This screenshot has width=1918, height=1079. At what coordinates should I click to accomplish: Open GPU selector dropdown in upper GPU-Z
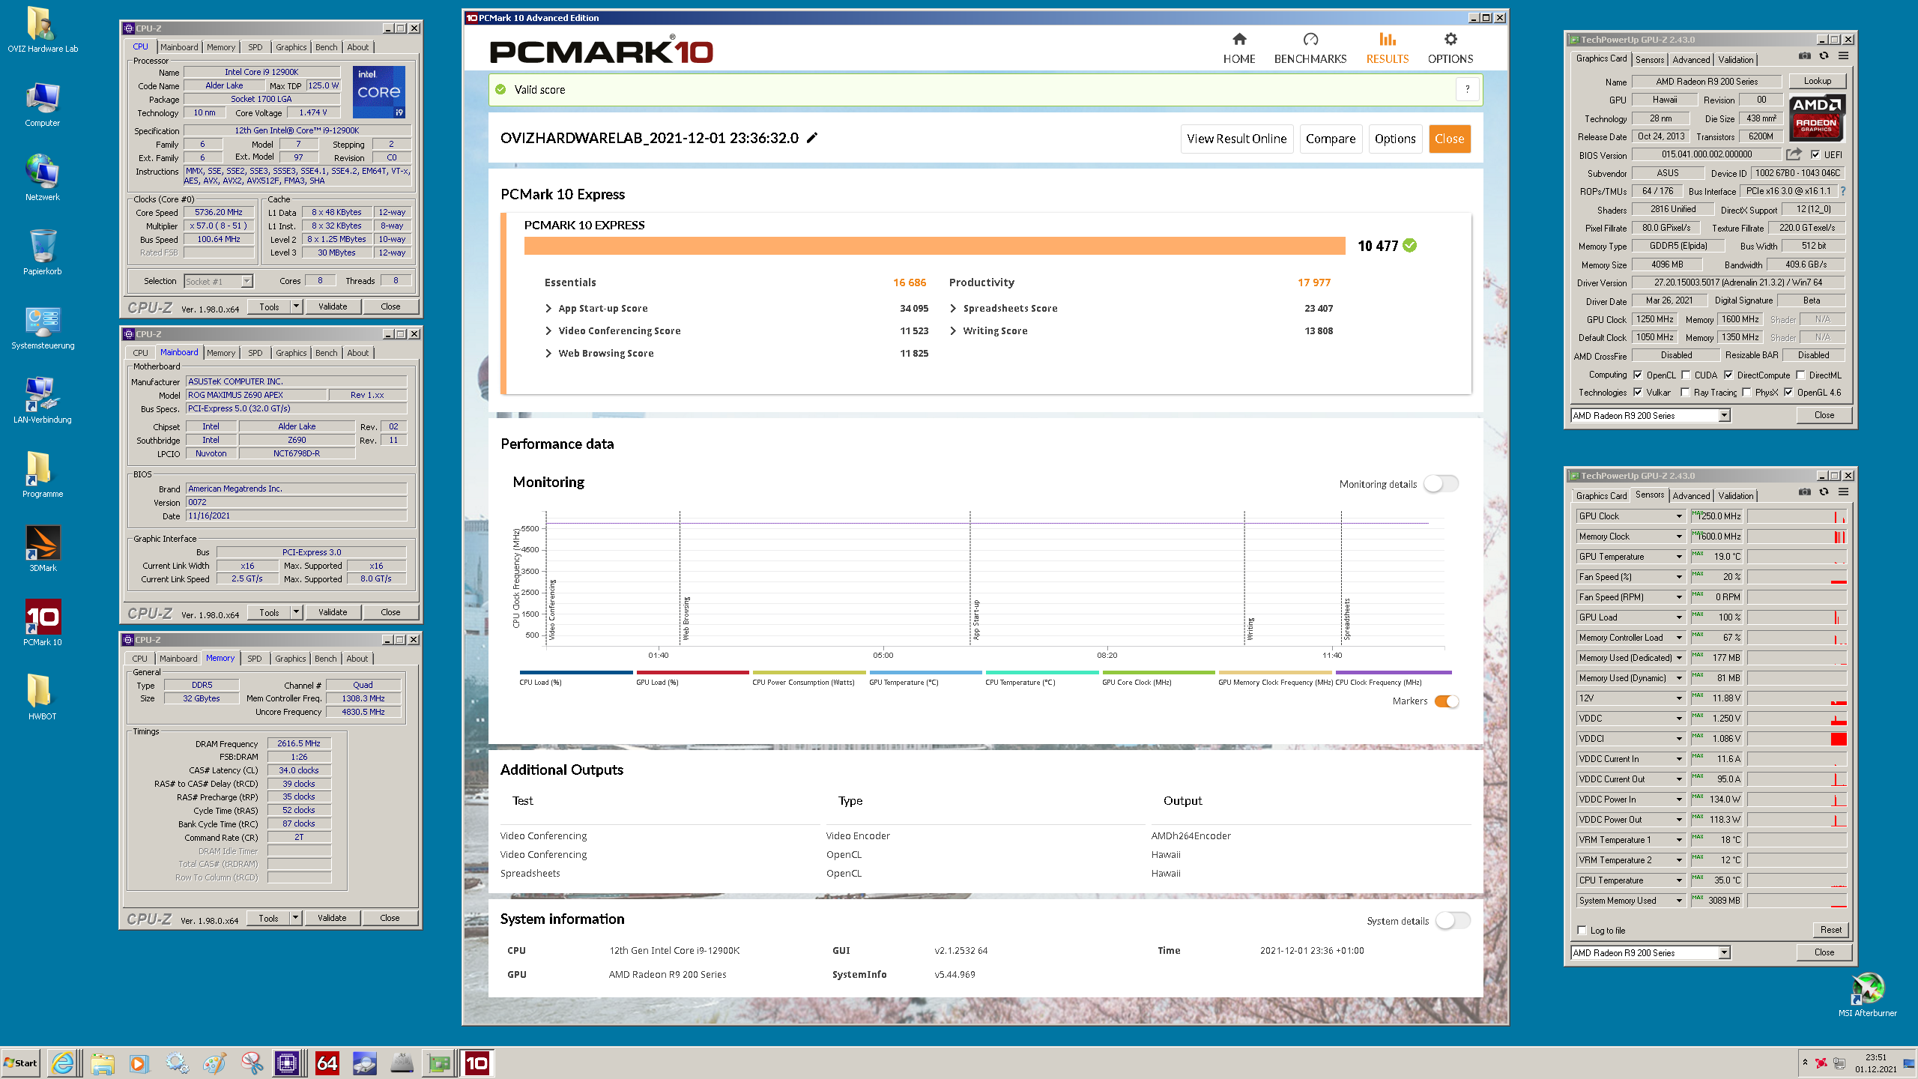coord(1724,415)
